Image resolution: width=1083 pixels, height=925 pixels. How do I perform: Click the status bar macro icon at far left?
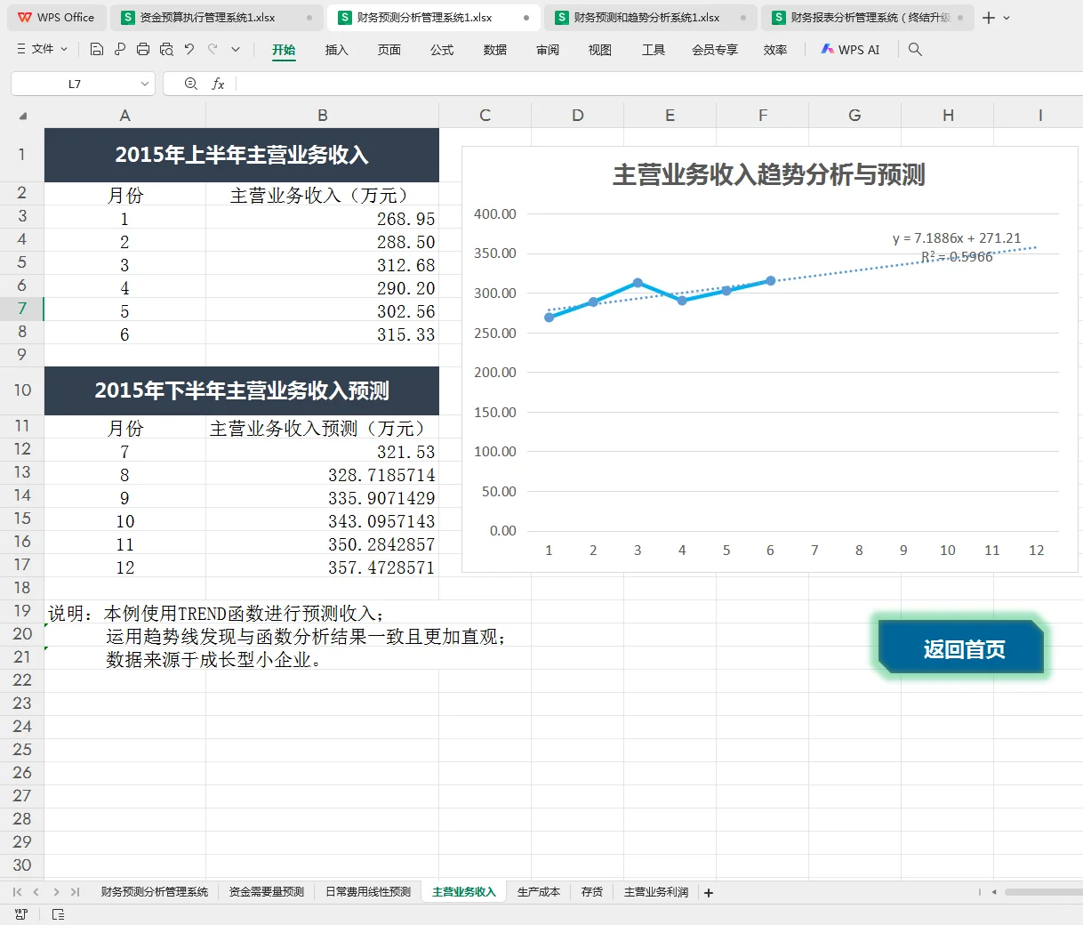(x=21, y=914)
